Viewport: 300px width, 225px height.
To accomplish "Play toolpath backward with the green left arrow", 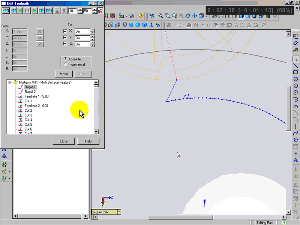I will coord(20,11).
